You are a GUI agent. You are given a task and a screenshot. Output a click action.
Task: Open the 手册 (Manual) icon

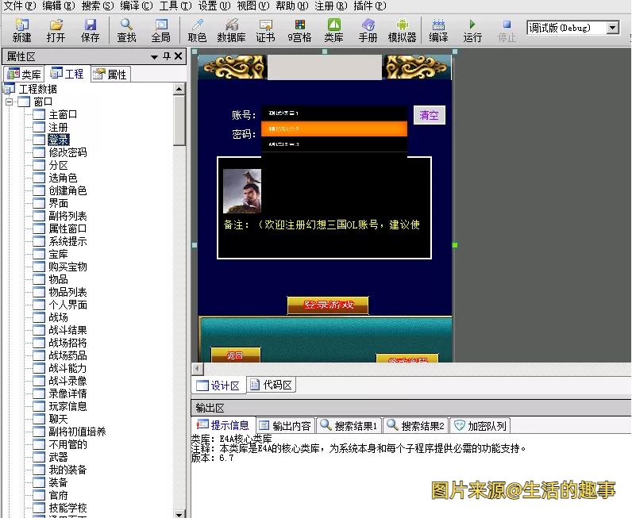[368, 30]
